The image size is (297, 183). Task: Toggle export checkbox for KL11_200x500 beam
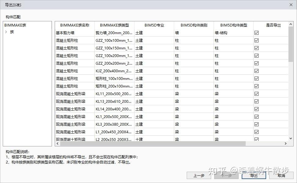257,94
